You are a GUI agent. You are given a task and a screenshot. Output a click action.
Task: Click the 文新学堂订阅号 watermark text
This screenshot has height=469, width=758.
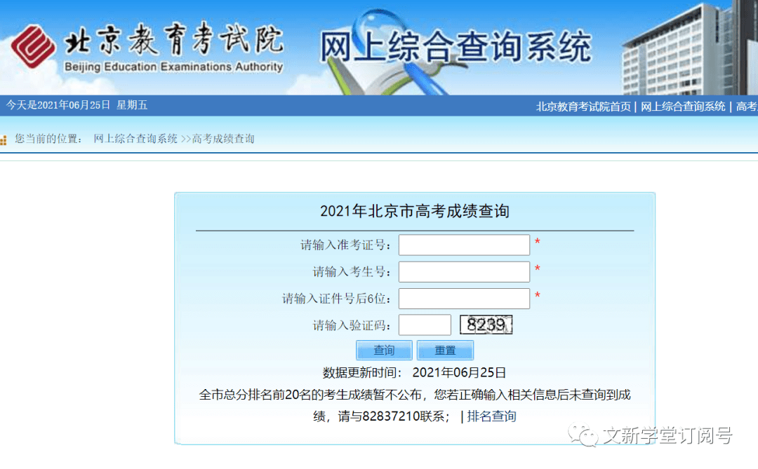667,435
